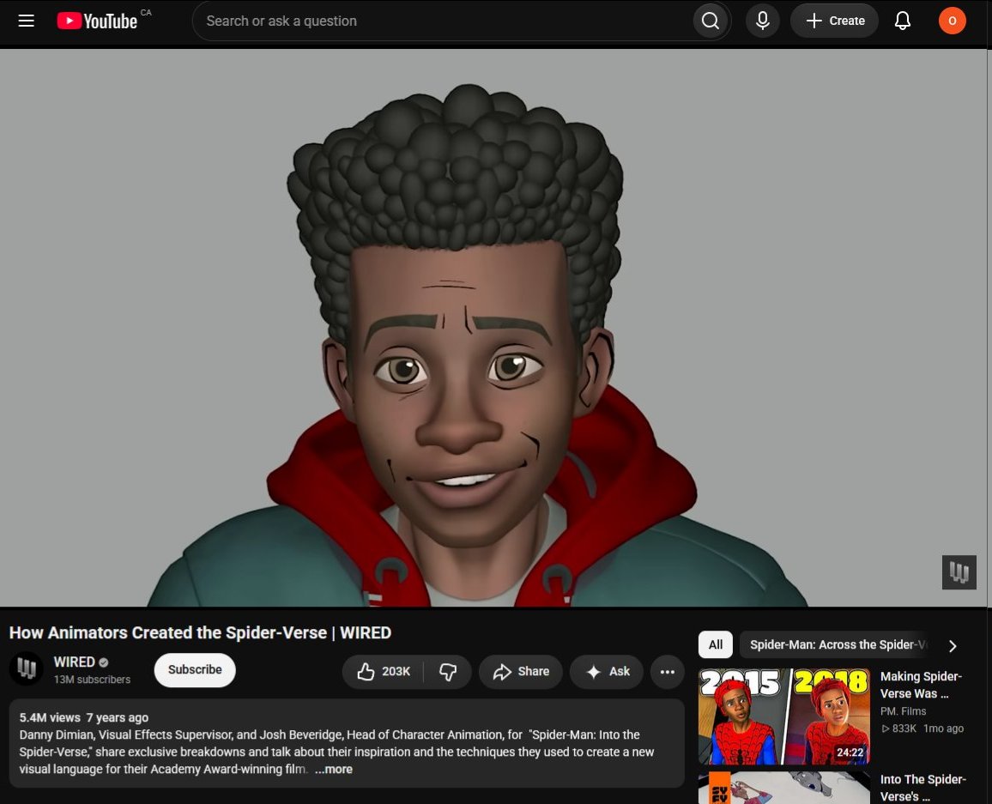Image resolution: width=992 pixels, height=804 pixels.
Task: Open the notifications bell
Action: [x=902, y=21]
